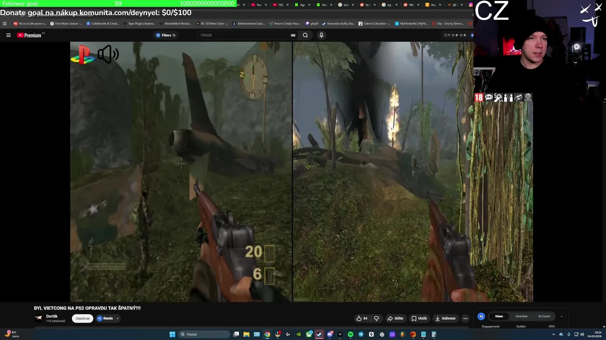Click the blue IQ badge in stats panel
Screen dimensions: 606x340
(x=481, y=316)
